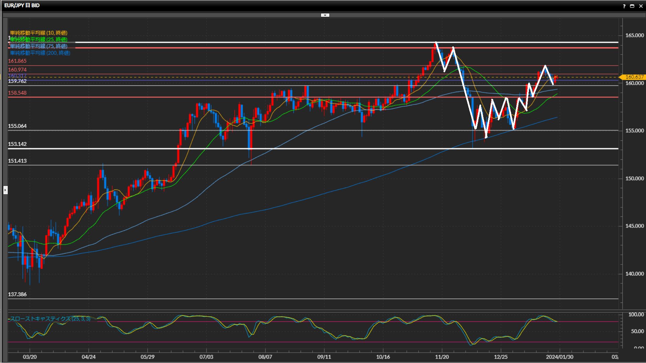
Task: Select the 10-period simple moving average label
Action: coord(38,33)
